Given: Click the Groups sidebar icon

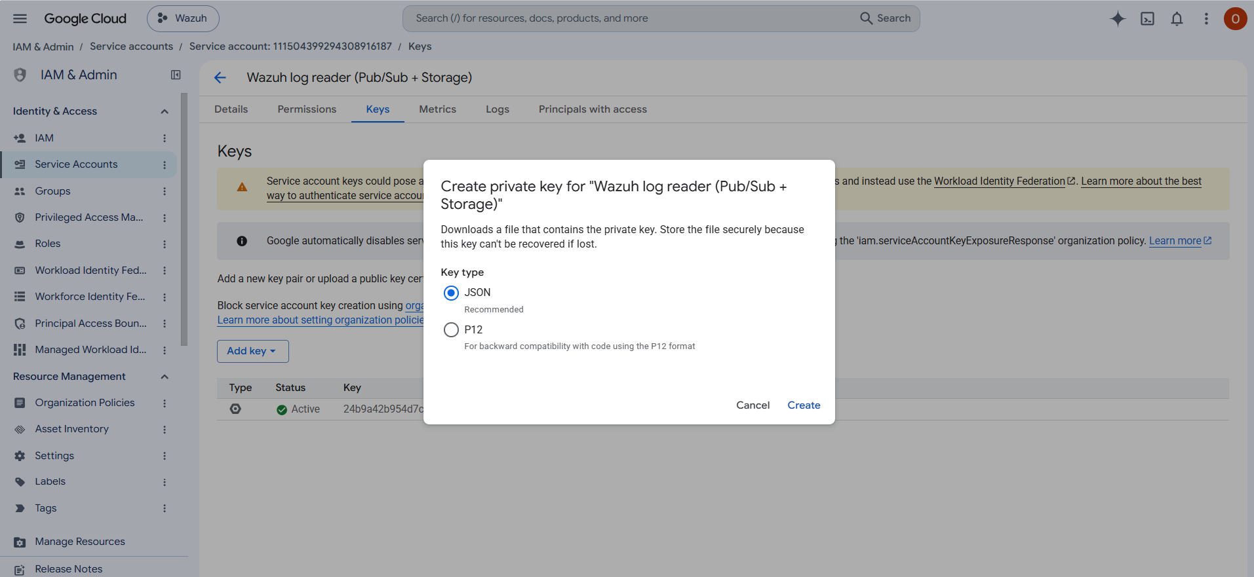Looking at the screenshot, I should click(x=20, y=191).
